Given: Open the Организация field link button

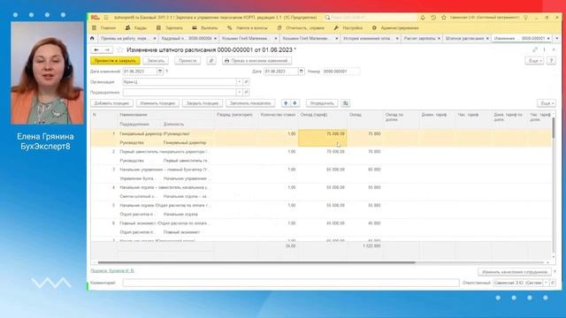Looking at the screenshot, I should coord(246,82).
